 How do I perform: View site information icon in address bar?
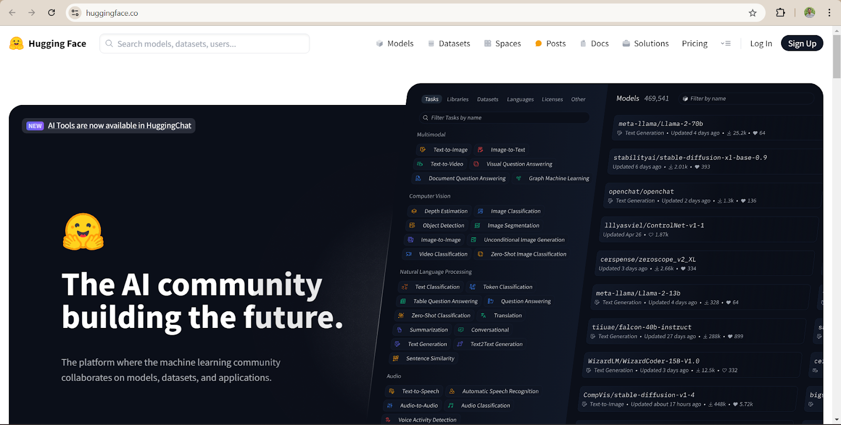pyautogui.click(x=76, y=13)
